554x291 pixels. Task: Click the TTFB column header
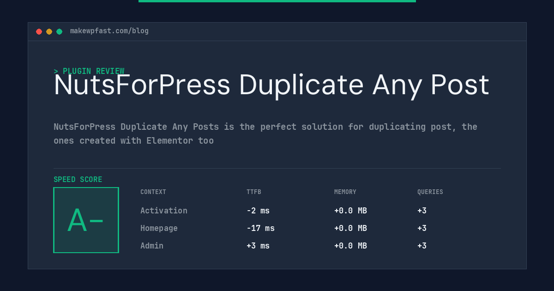[x=254, y=192]
